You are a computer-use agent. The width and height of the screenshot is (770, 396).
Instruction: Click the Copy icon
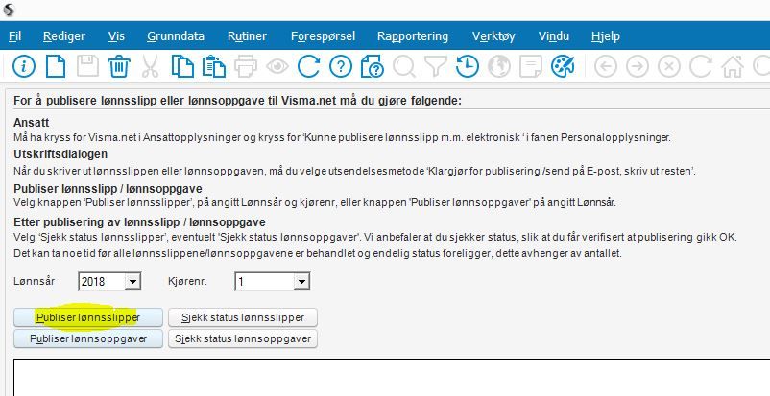(x=182, y=66)
